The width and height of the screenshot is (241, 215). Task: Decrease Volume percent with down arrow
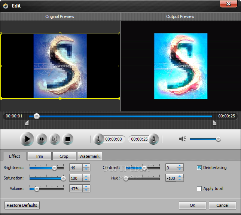(x=86, y=190)
